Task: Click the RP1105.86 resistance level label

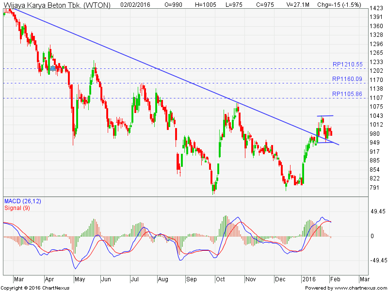Action: 347,94
